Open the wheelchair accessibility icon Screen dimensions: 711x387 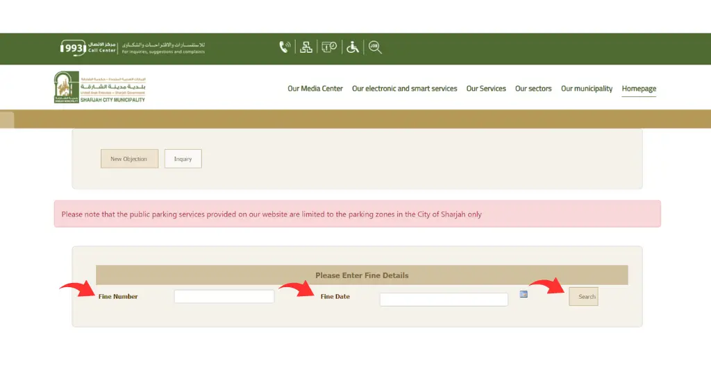(x=352, y=47)
